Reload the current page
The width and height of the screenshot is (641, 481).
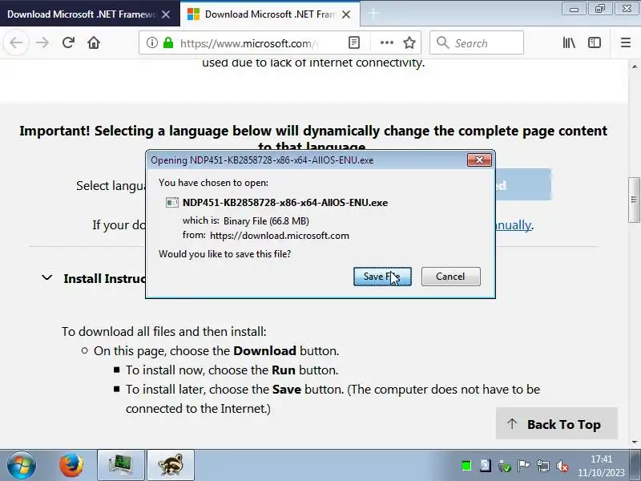tap(68, 42)
